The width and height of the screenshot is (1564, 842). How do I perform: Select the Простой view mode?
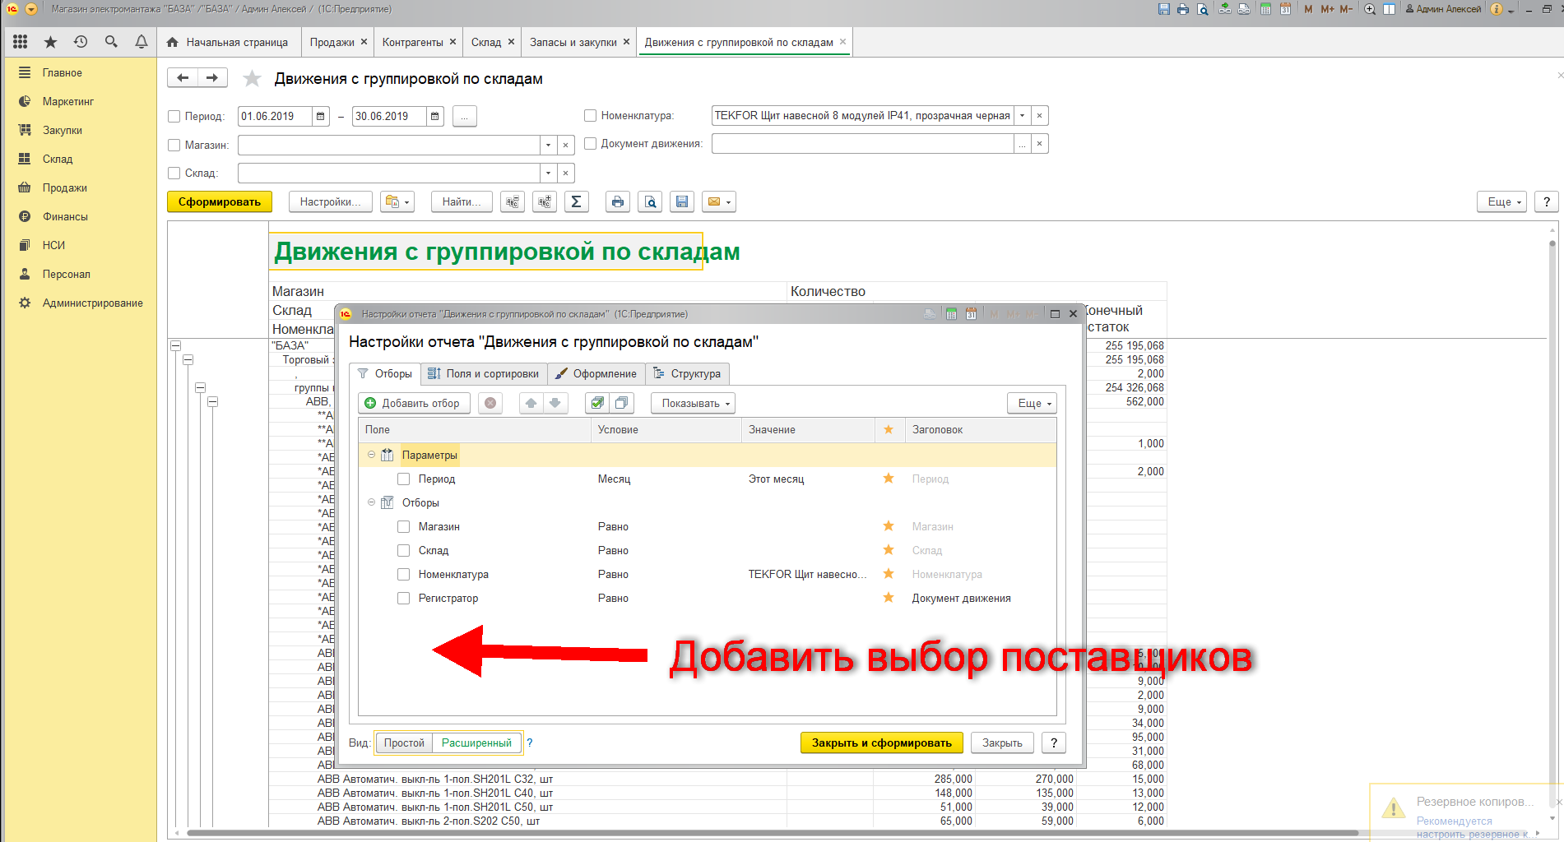[x=404, y=743]
